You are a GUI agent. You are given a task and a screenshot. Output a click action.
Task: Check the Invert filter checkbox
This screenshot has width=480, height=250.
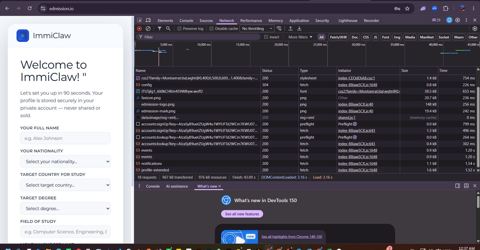click(266, 37)
